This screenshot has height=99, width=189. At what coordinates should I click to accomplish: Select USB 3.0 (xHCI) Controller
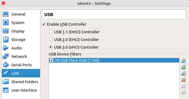click(51, 47)
